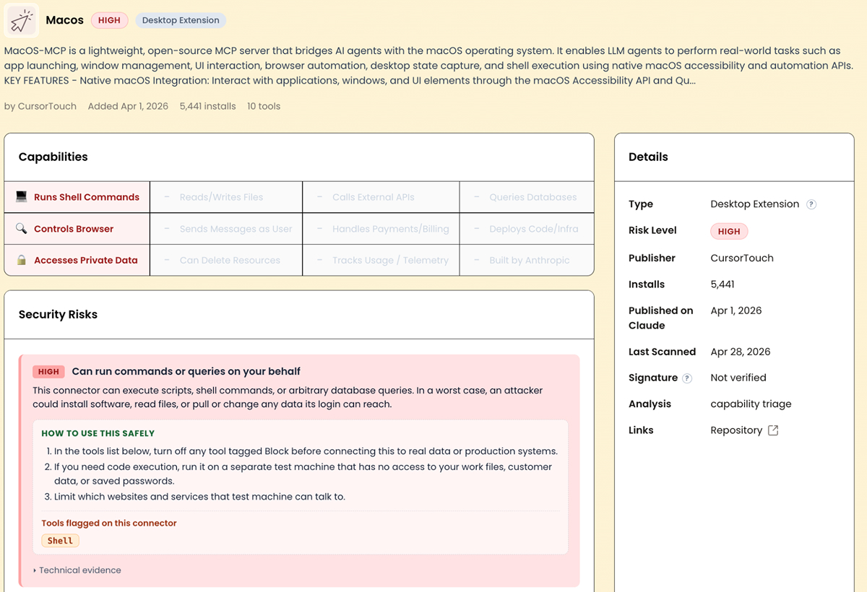Click the Added Apr 1, 2026 text
867x592 pixels.
coord(128,106)
